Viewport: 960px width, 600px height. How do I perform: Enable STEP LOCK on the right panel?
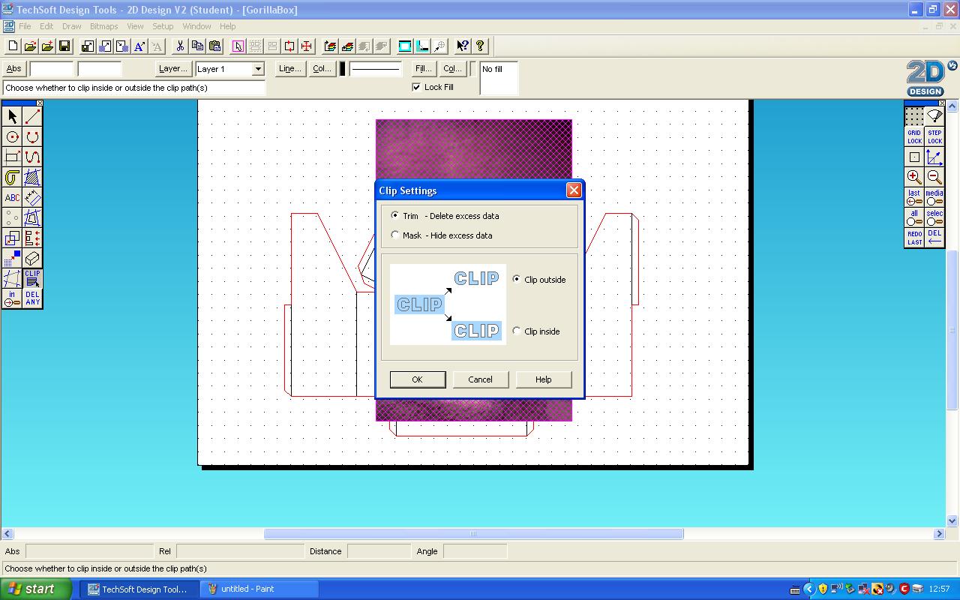pyautogui.click(x=934, y=136)
